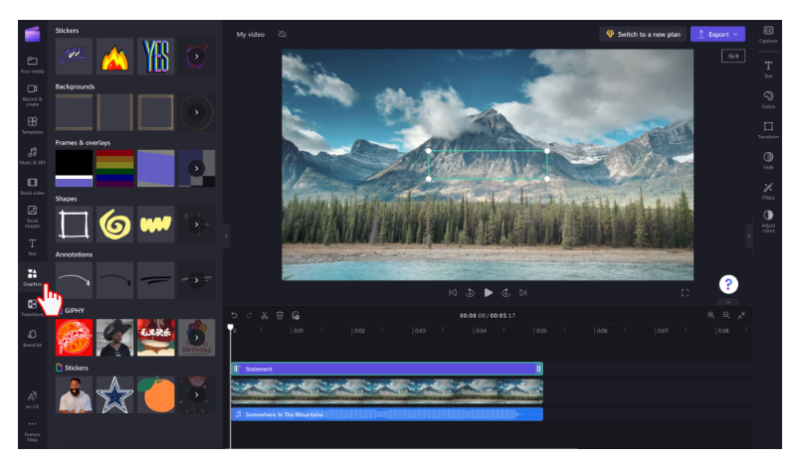The image size is (798, 460).
Task: Skip to the end of video
Action: coord(522,293)
